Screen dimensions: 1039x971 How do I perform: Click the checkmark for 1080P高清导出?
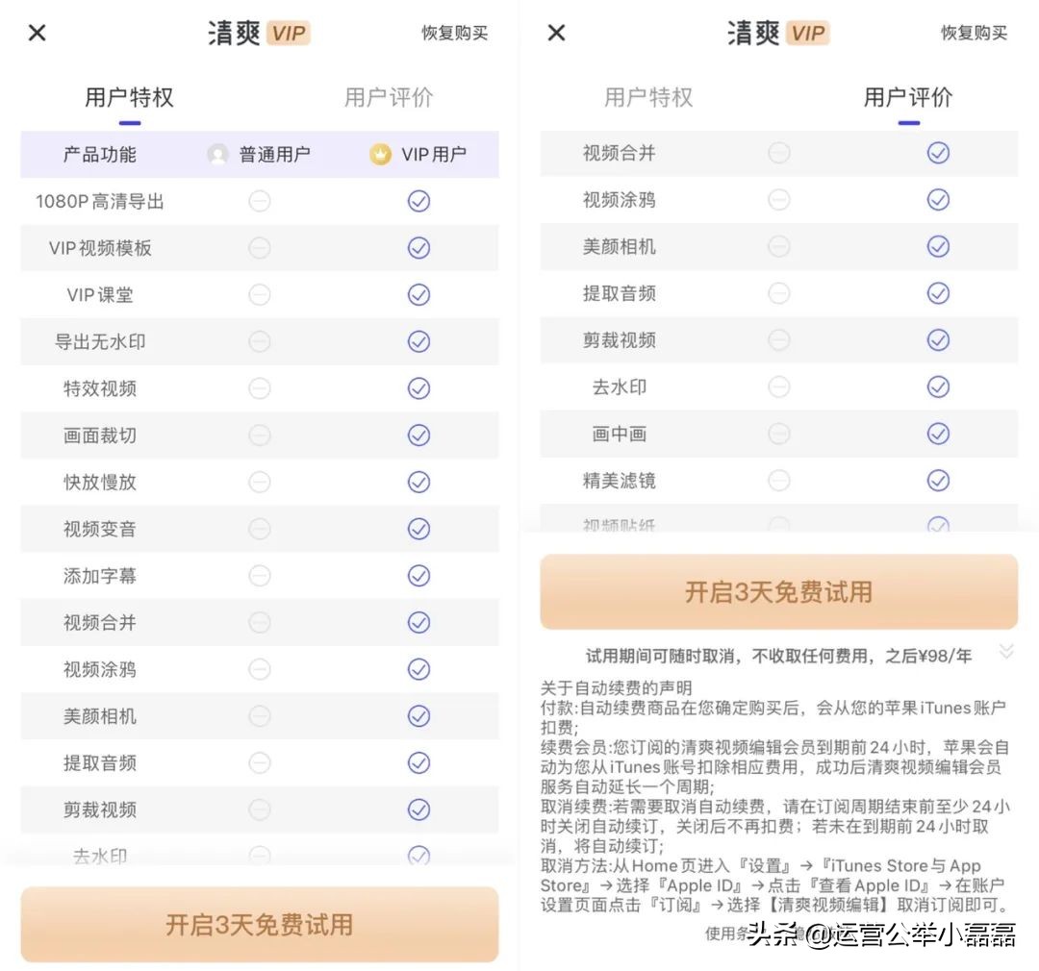point(418,201)
